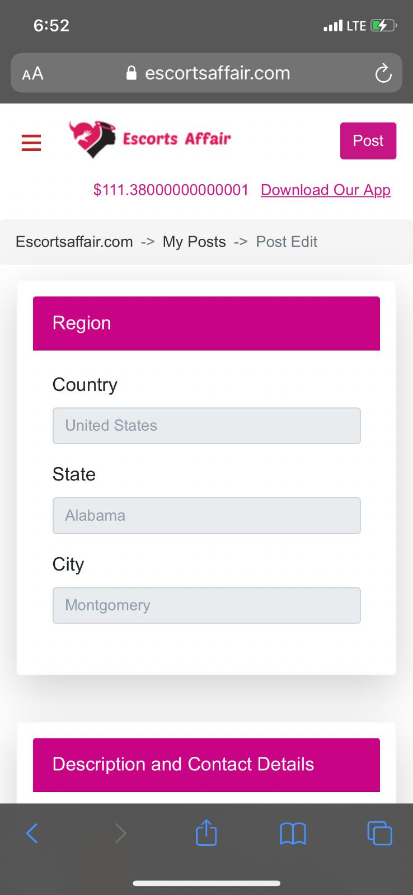This screenshot has height=895, width=413.
Task: Follow the Download Our App link
Action: point(326,190)
